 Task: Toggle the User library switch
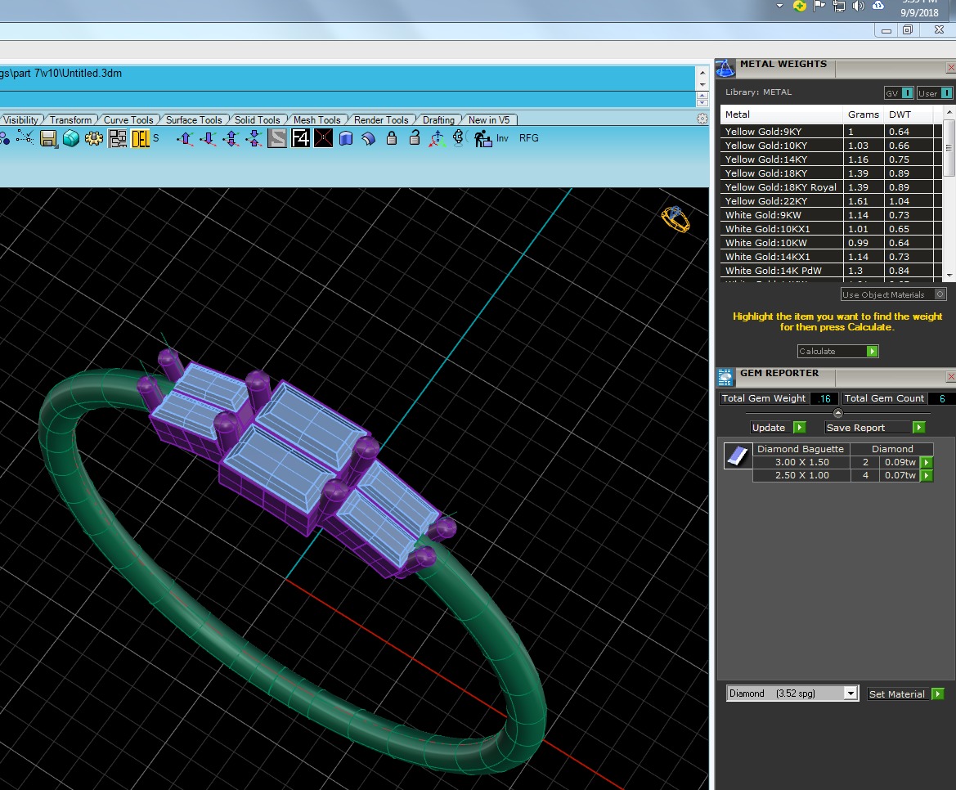point(935,92)
